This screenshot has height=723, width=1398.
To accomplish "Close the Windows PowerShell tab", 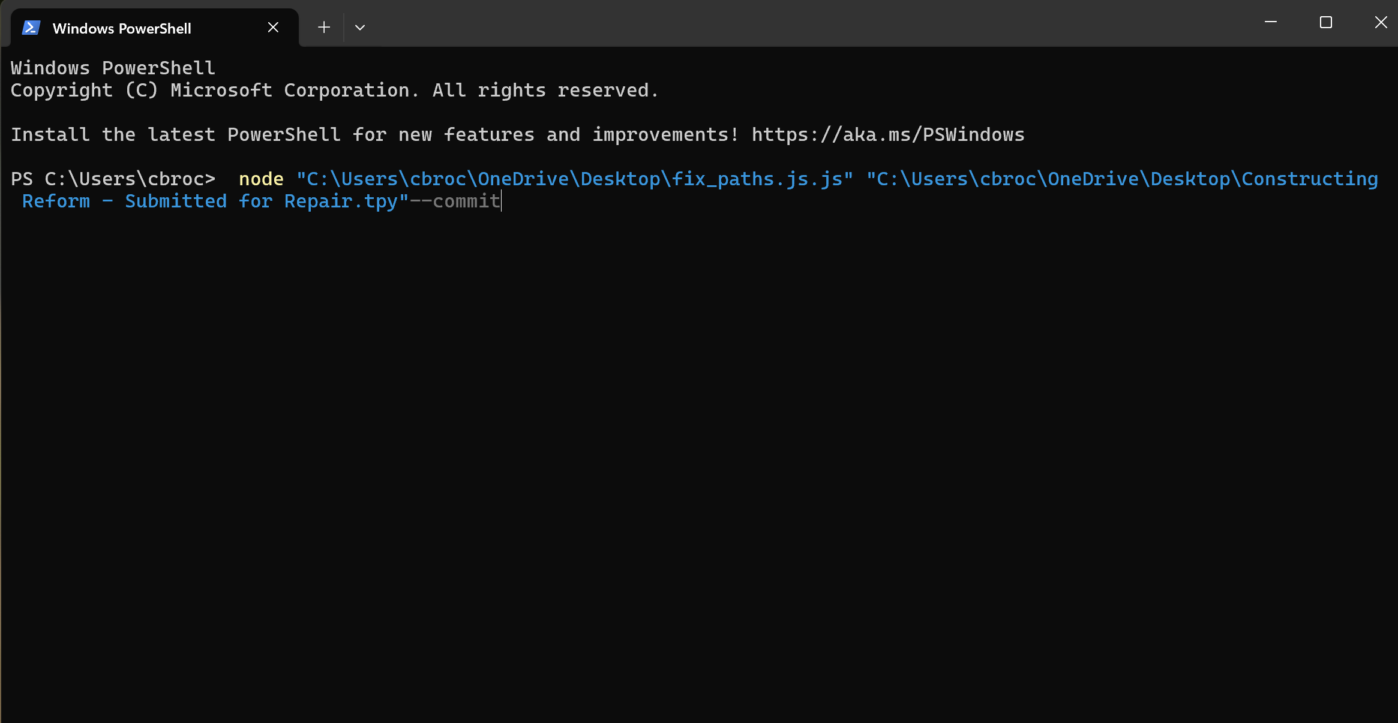I will point(273,27).
